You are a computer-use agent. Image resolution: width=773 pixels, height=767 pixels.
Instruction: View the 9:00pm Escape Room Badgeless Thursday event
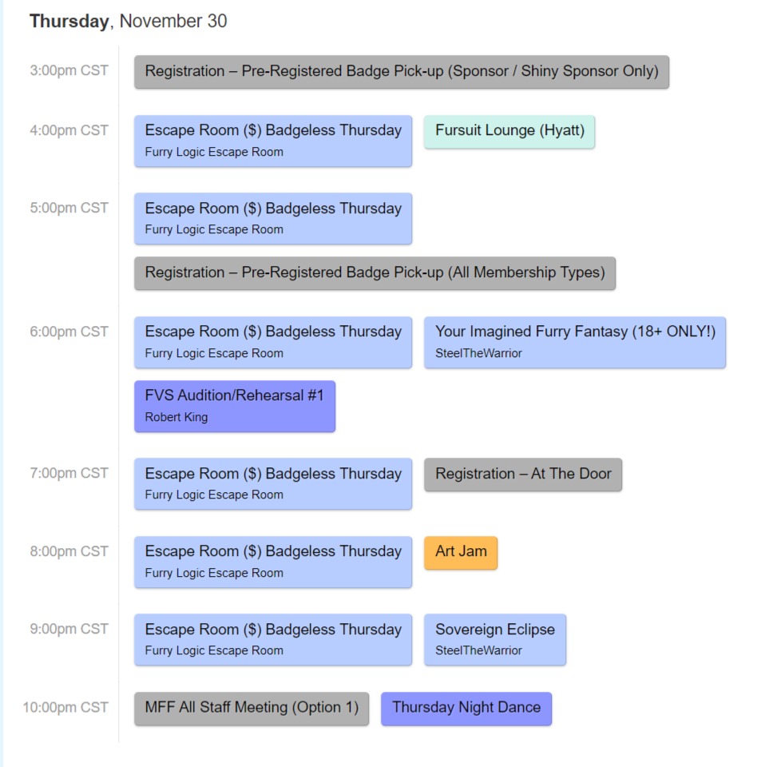(273, 639)
